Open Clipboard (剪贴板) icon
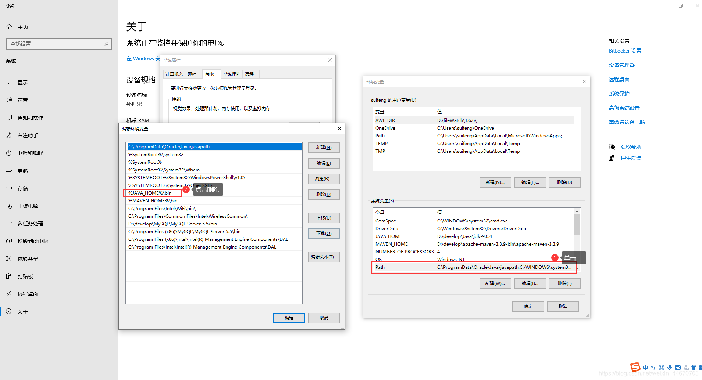Viewport: 702px width, 380px height. pyautogui.click(x=9, y=276)
